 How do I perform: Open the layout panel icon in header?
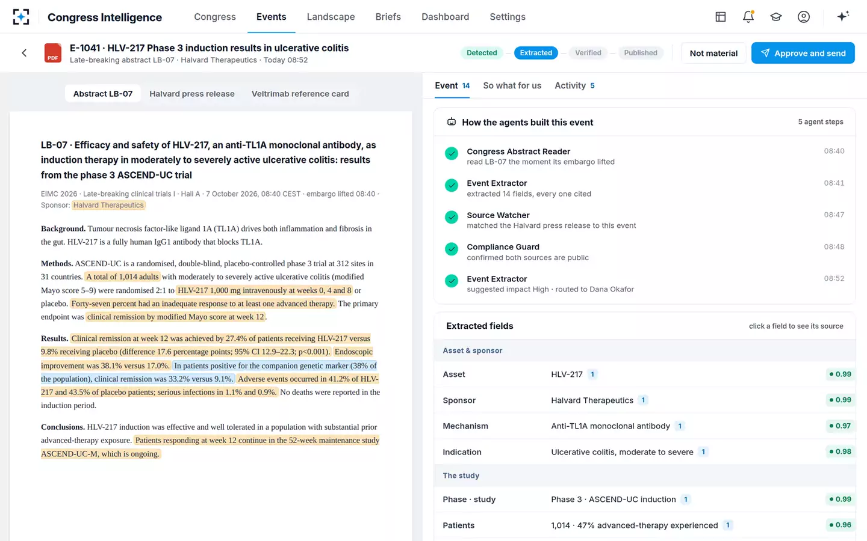click(x=721, y=17)
